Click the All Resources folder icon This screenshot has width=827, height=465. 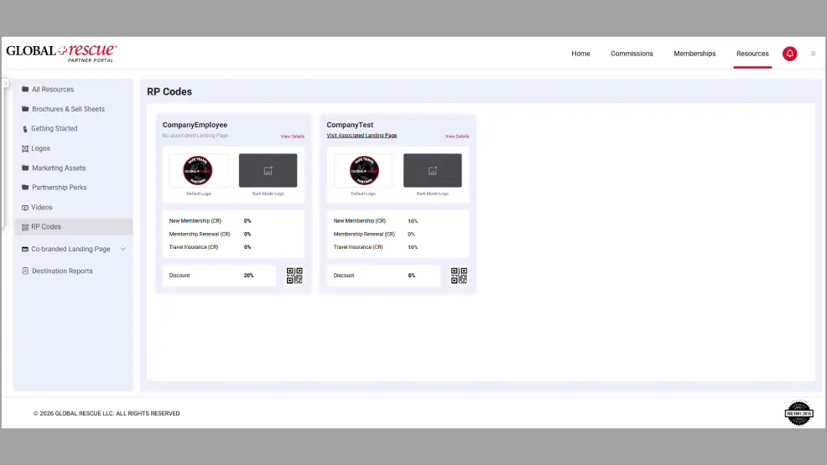pyautogui.click(x=25, y=89)
